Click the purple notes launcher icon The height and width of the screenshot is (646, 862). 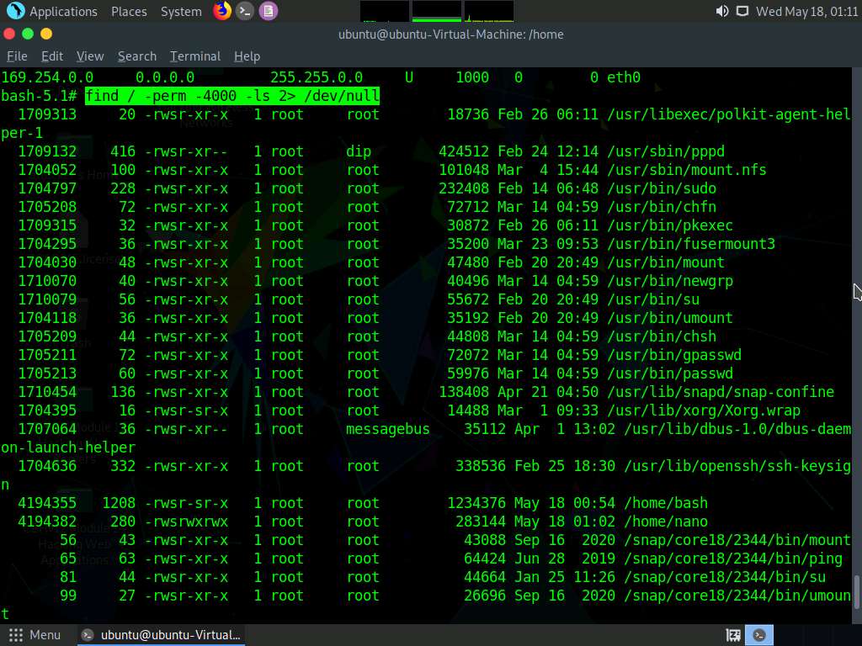coord(268,11)
